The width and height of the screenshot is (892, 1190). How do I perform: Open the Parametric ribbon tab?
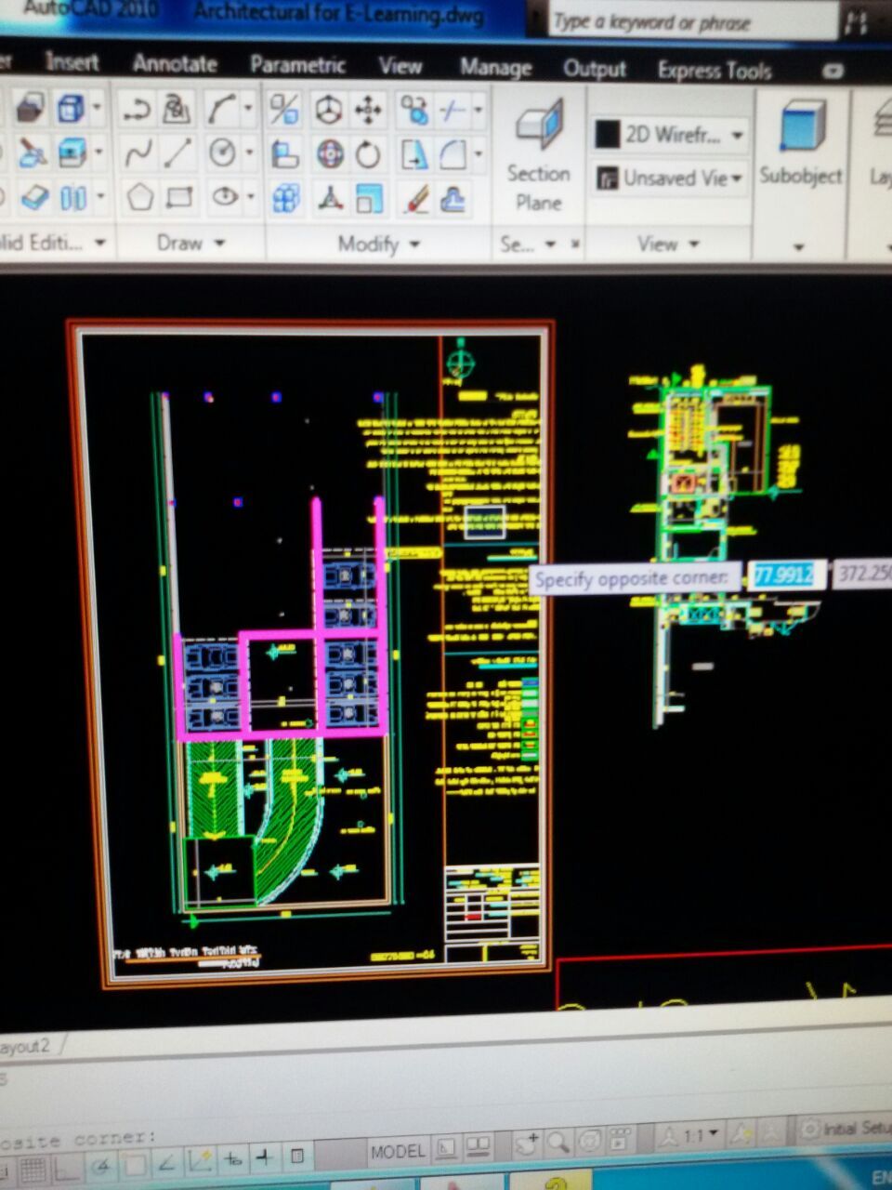(298, 65)
